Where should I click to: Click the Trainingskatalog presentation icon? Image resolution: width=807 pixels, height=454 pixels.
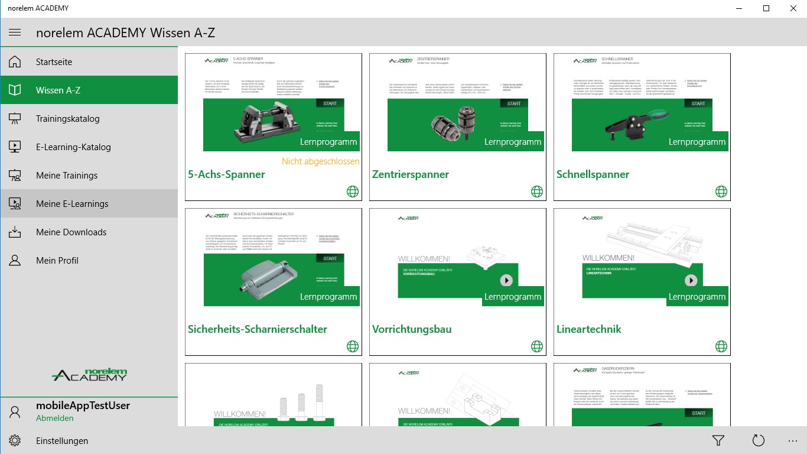(15, 118)
